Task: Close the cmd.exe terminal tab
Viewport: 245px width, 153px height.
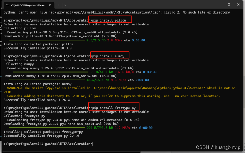Action: coord(50,5)
